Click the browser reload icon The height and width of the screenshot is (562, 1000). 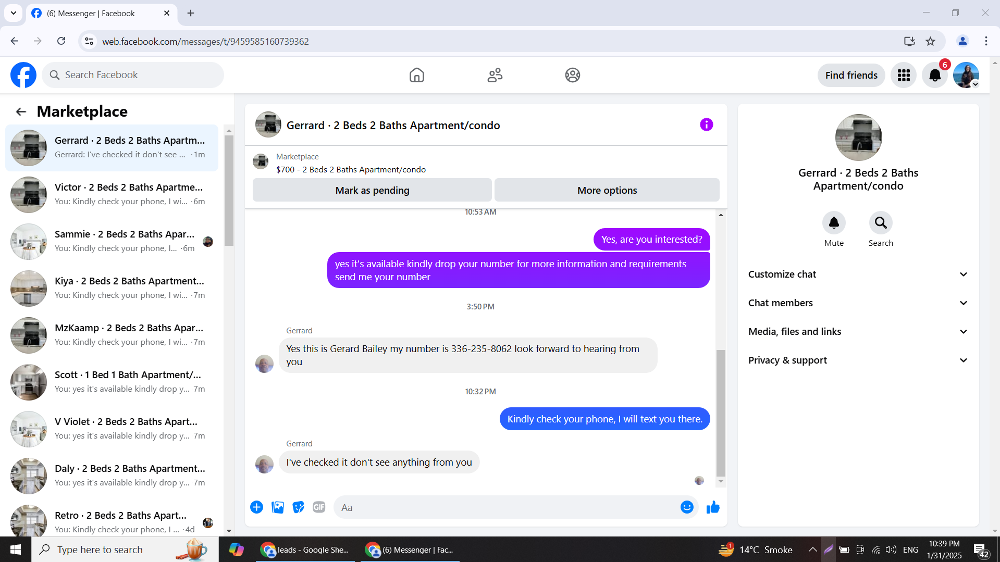pyautogui.click(x=61, y=41)
